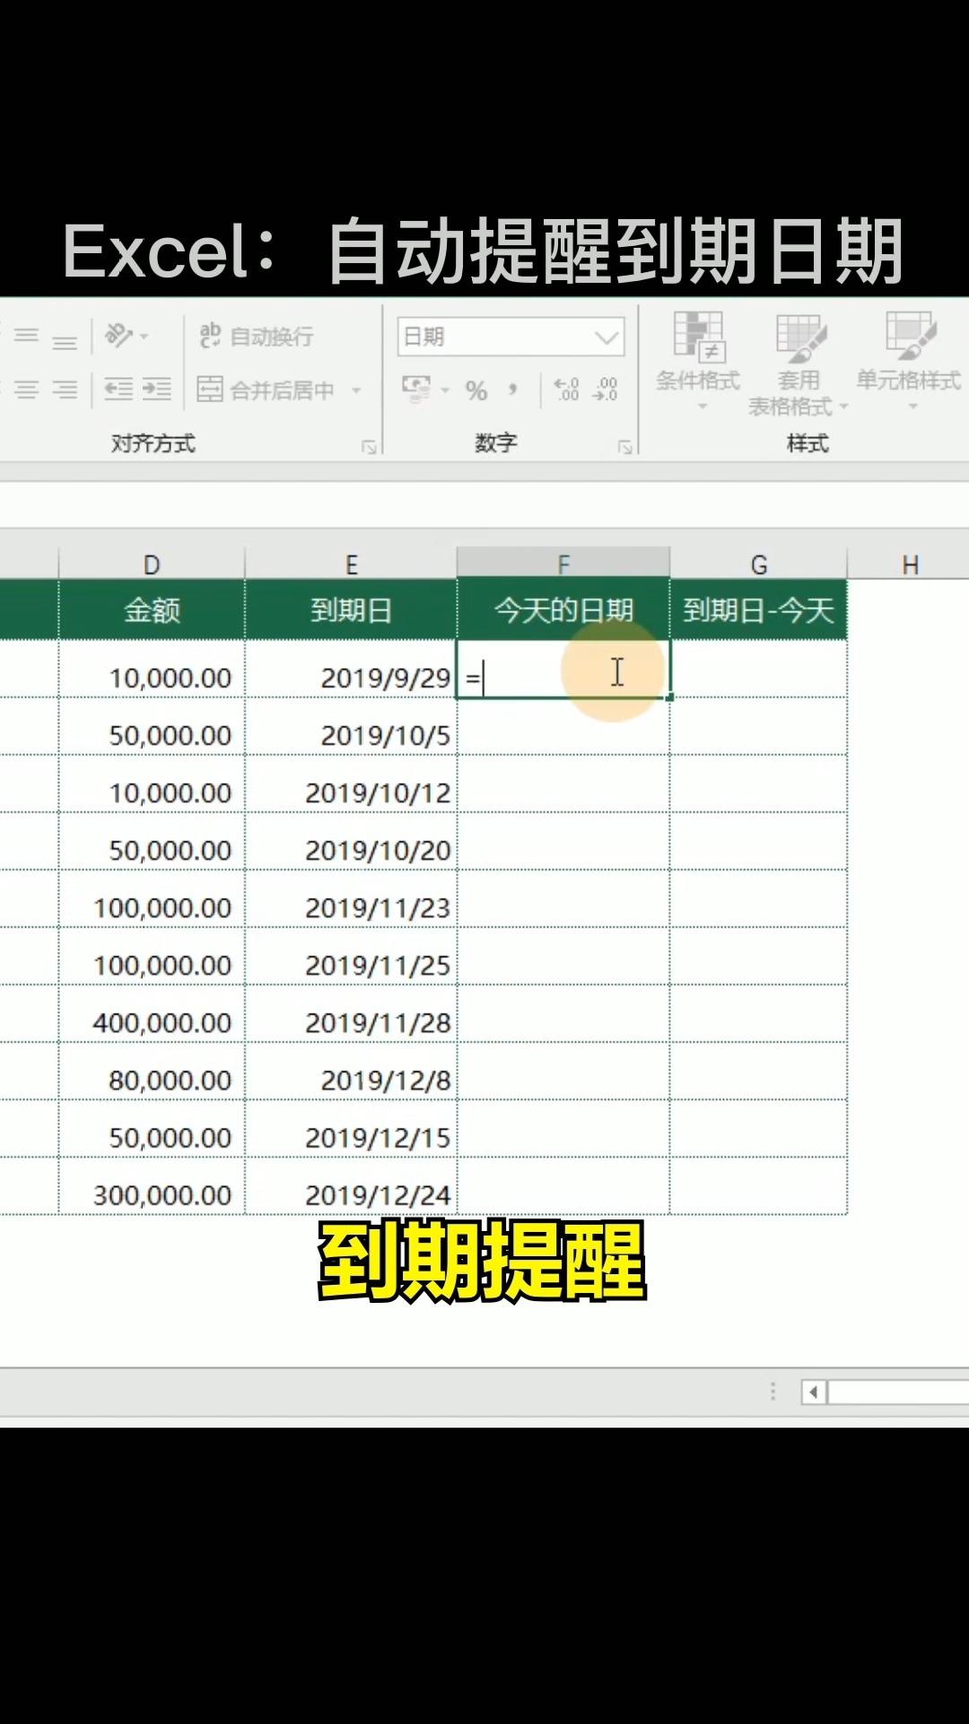Select column F header
The height and width of the screenshot is (1724, 969).
[x=563, y=564]
